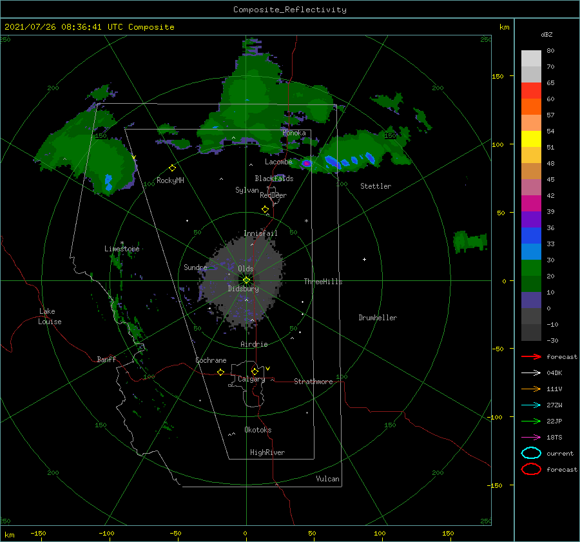Image resolution: width=580 pixels, height=542 pixels.
Task: Click the Blackfalds city label
Action: 274,179
